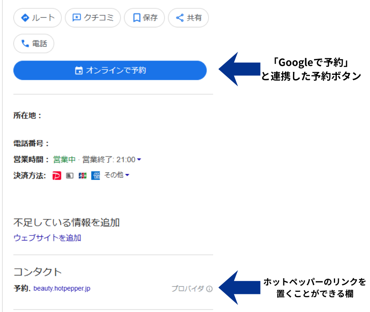Screen dimensions: 370x312
Task: Click the American Express payment icon
Action: tap(95, 176)
